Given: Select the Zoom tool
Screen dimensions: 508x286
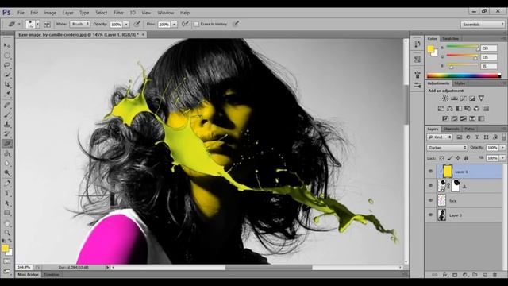Looking at the screenshot, I should tap(7, 233).
